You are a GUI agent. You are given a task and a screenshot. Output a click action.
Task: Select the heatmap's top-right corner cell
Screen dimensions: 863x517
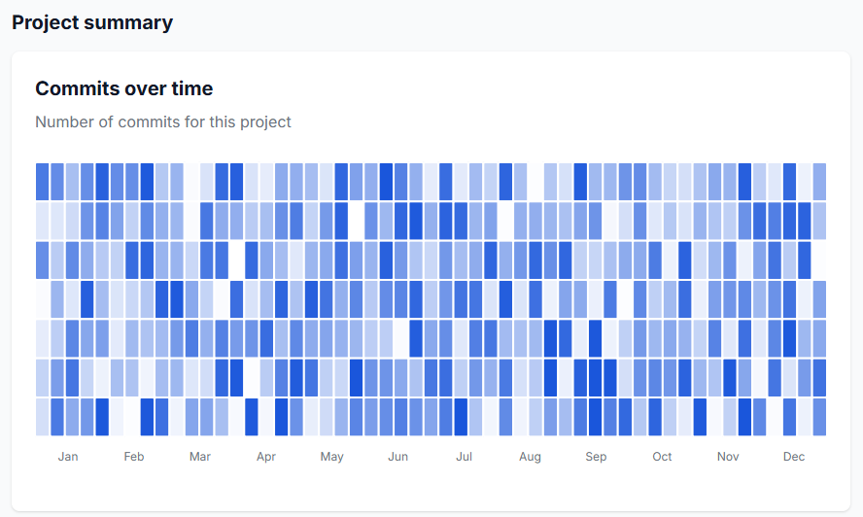(819, 182)
